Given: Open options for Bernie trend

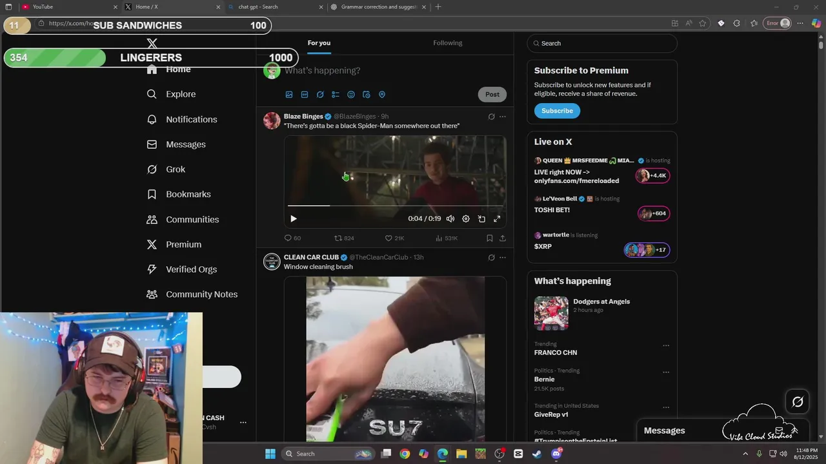Looking at the screenshot, I should [666, 372].
